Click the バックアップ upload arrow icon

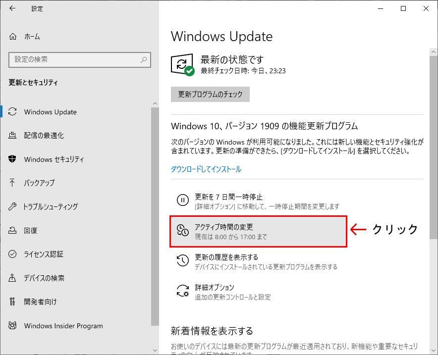(12, 183)
